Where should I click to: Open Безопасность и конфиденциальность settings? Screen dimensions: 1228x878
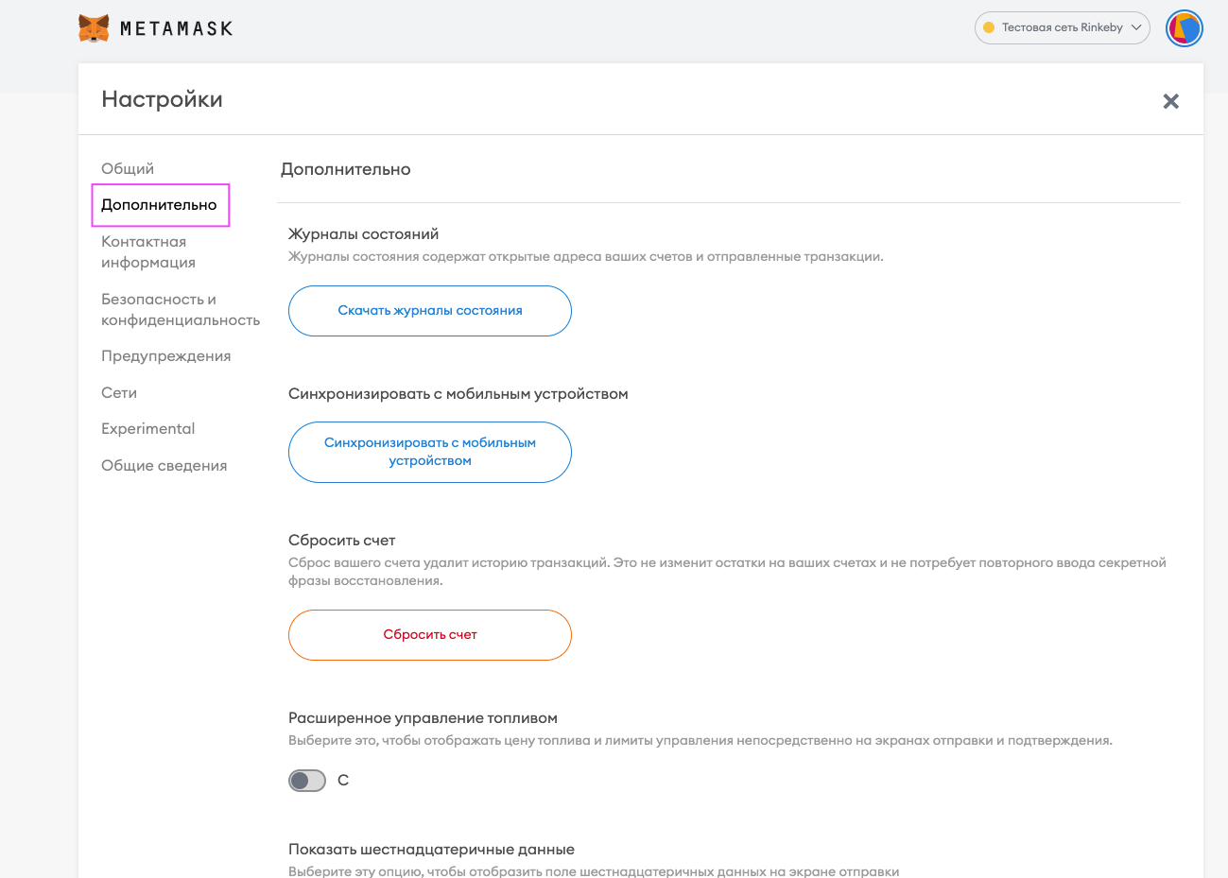pos(181,310)
